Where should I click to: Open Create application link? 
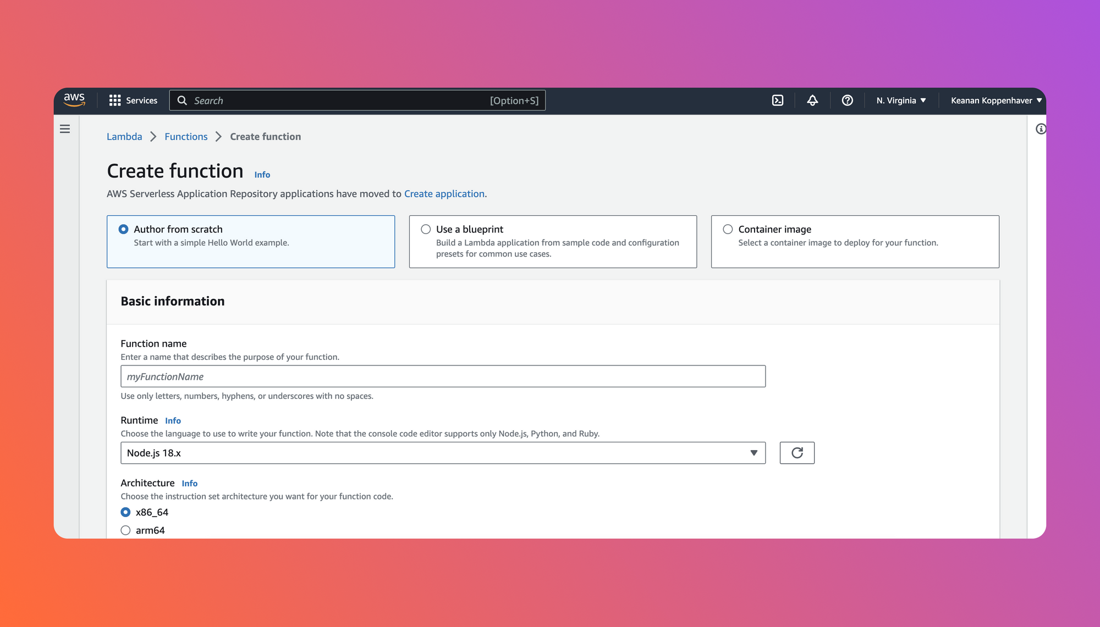tap(444, 193)
